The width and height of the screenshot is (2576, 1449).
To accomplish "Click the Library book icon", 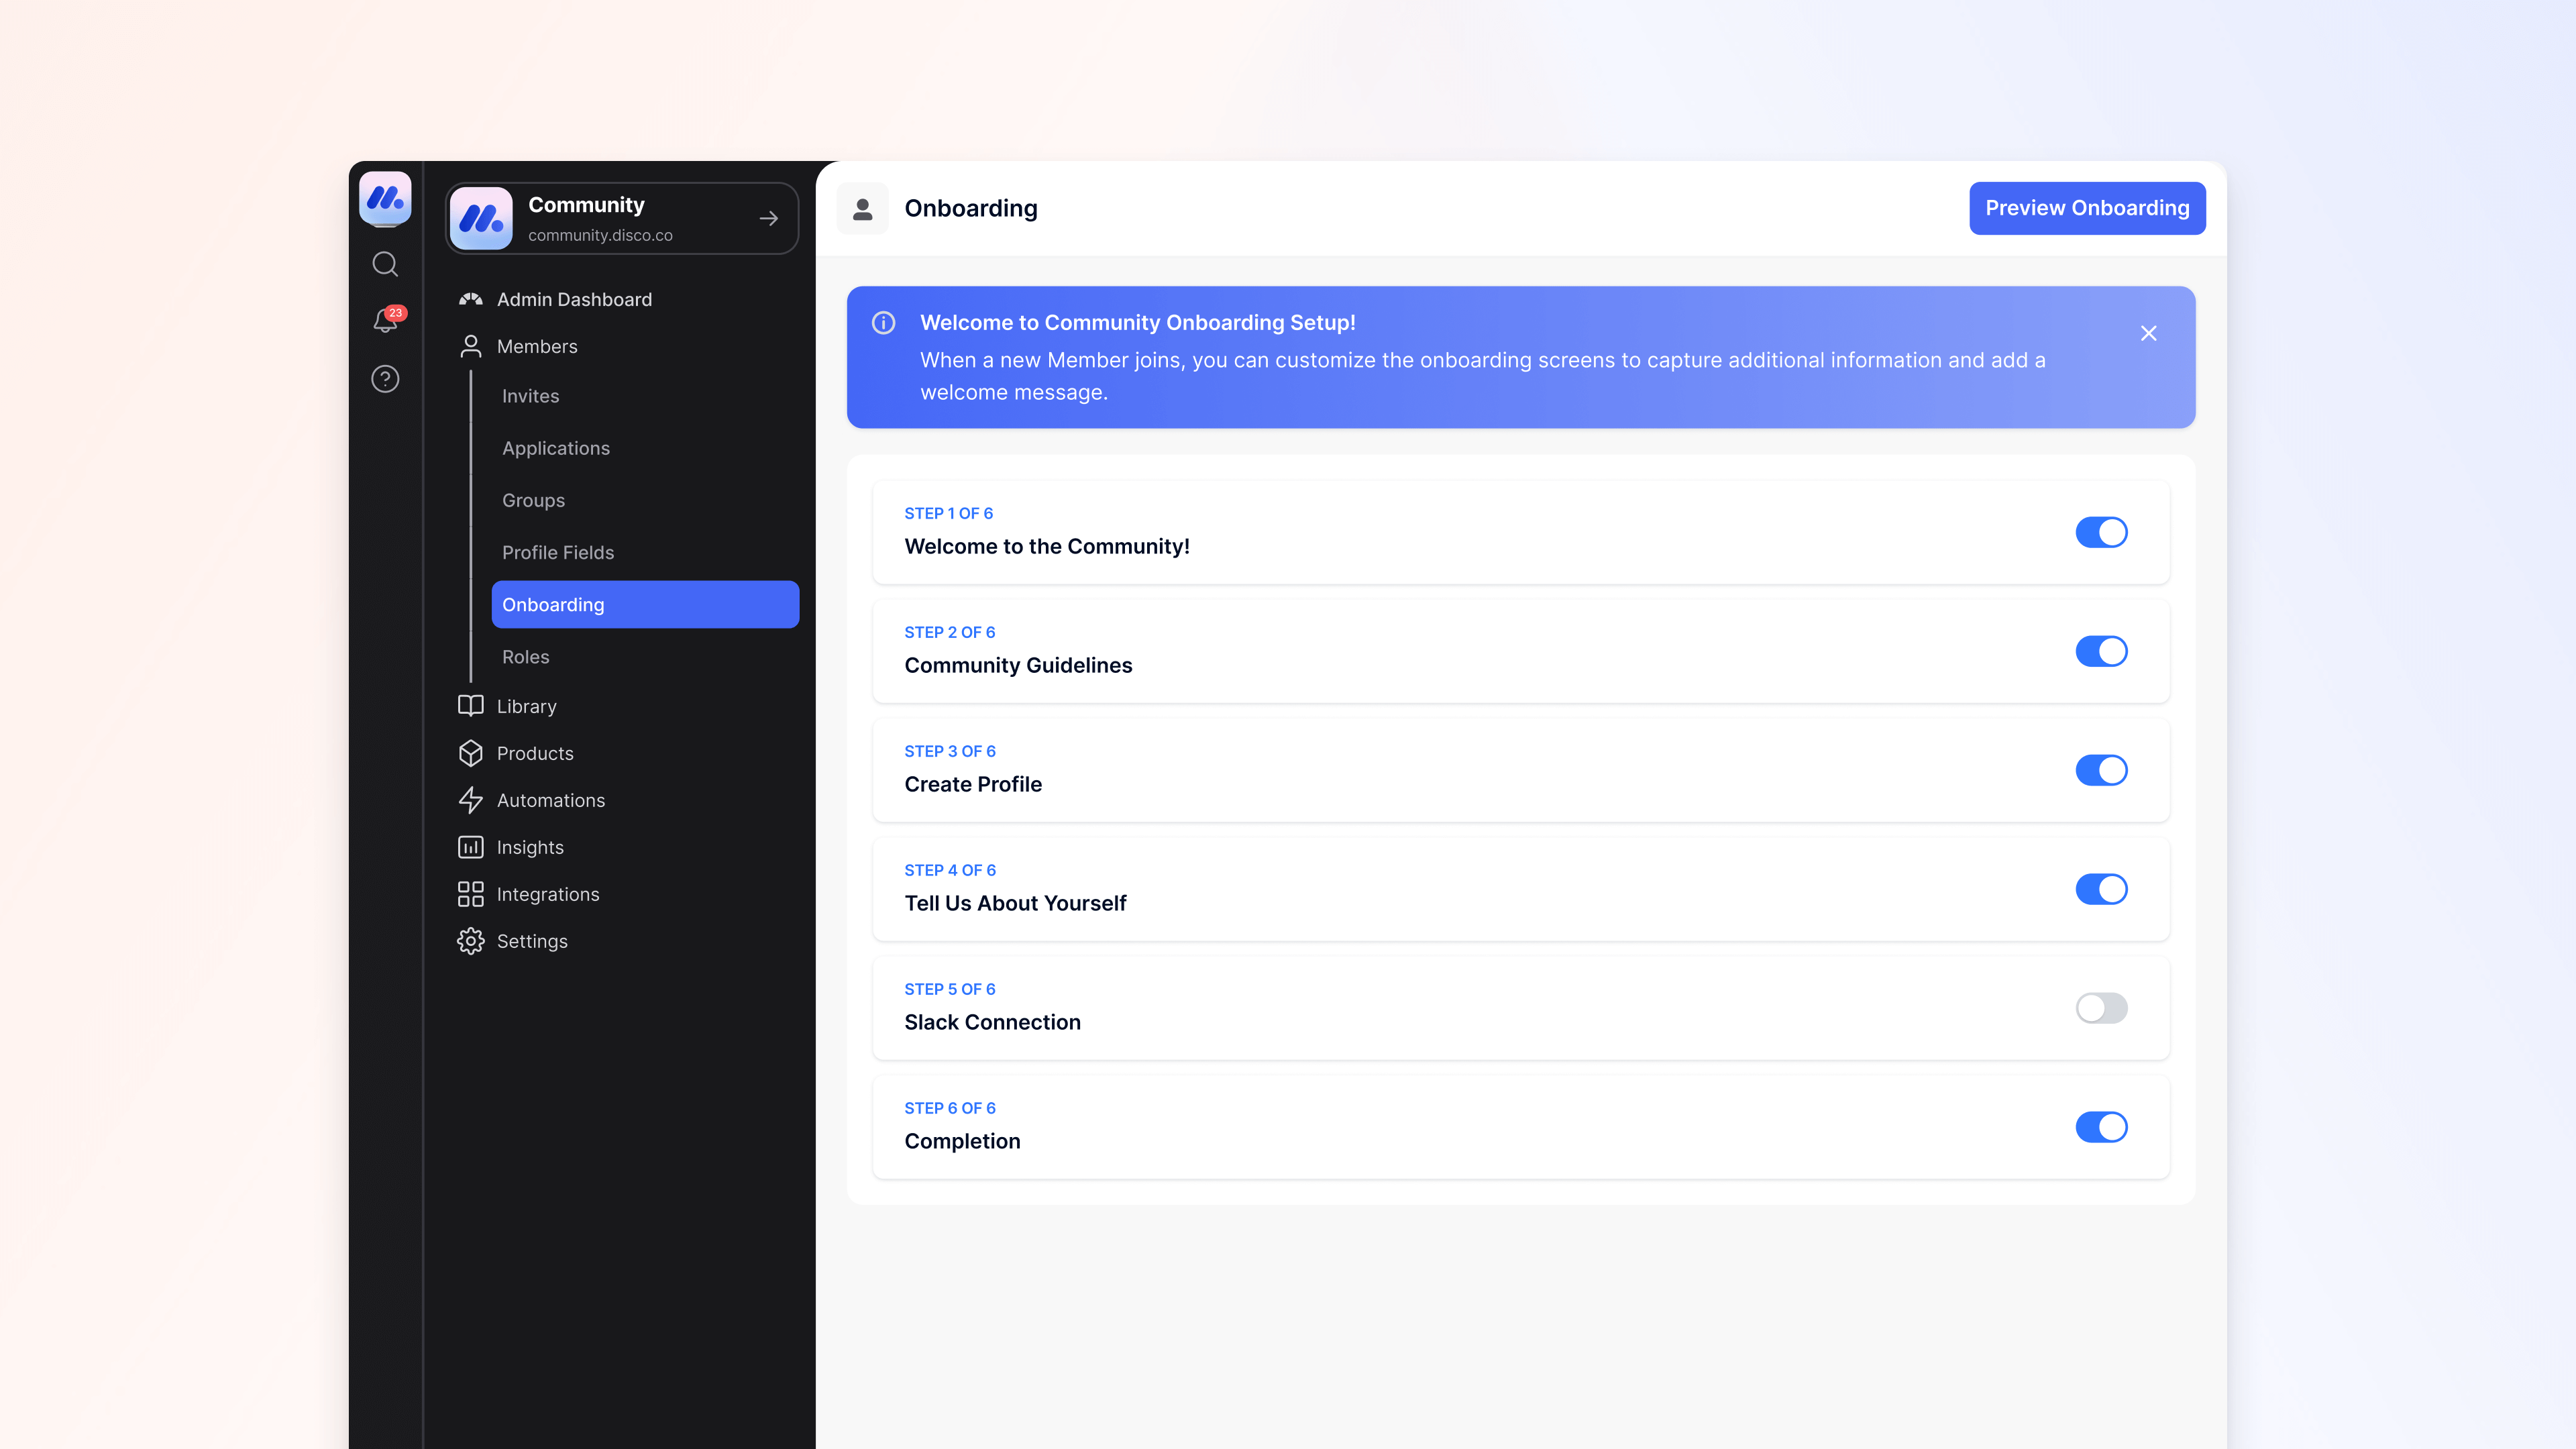I will (470, 706).
